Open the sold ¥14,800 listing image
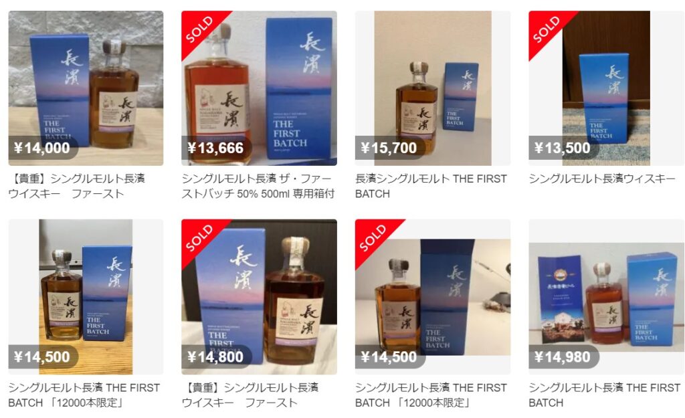This screenshot has width=685, height=418. (x=259, y=297)
